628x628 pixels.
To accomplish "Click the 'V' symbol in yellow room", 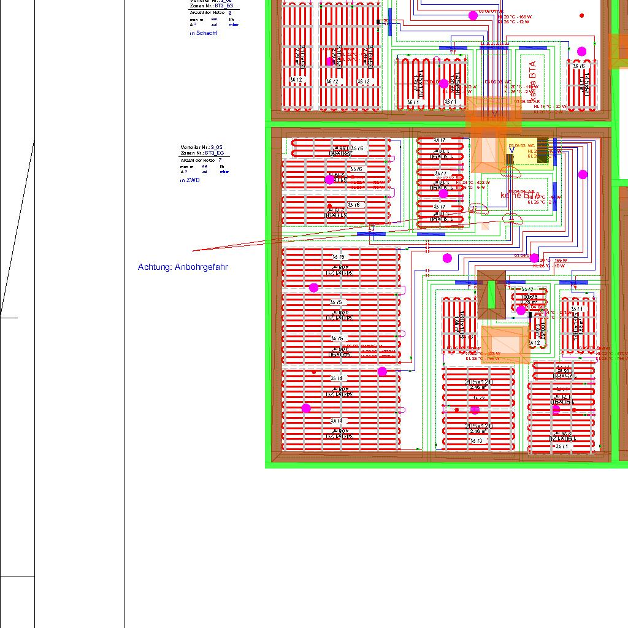I will pyautogui.click(x=511, y=150).
